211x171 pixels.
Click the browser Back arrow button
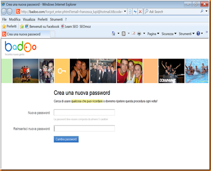[4, 12]
